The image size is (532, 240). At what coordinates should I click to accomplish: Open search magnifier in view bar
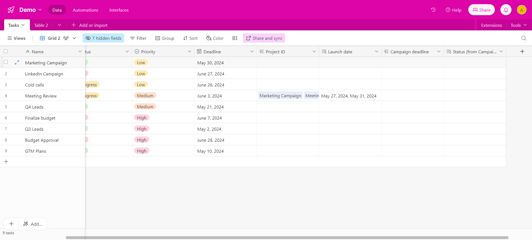pyautogui.click(x=524, y=38)
